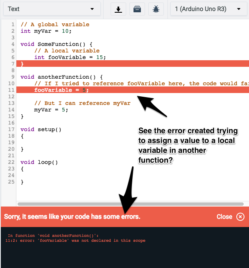249x268 pixels.
Task: Open the Libraries box icon
Action: pos(137,9)
